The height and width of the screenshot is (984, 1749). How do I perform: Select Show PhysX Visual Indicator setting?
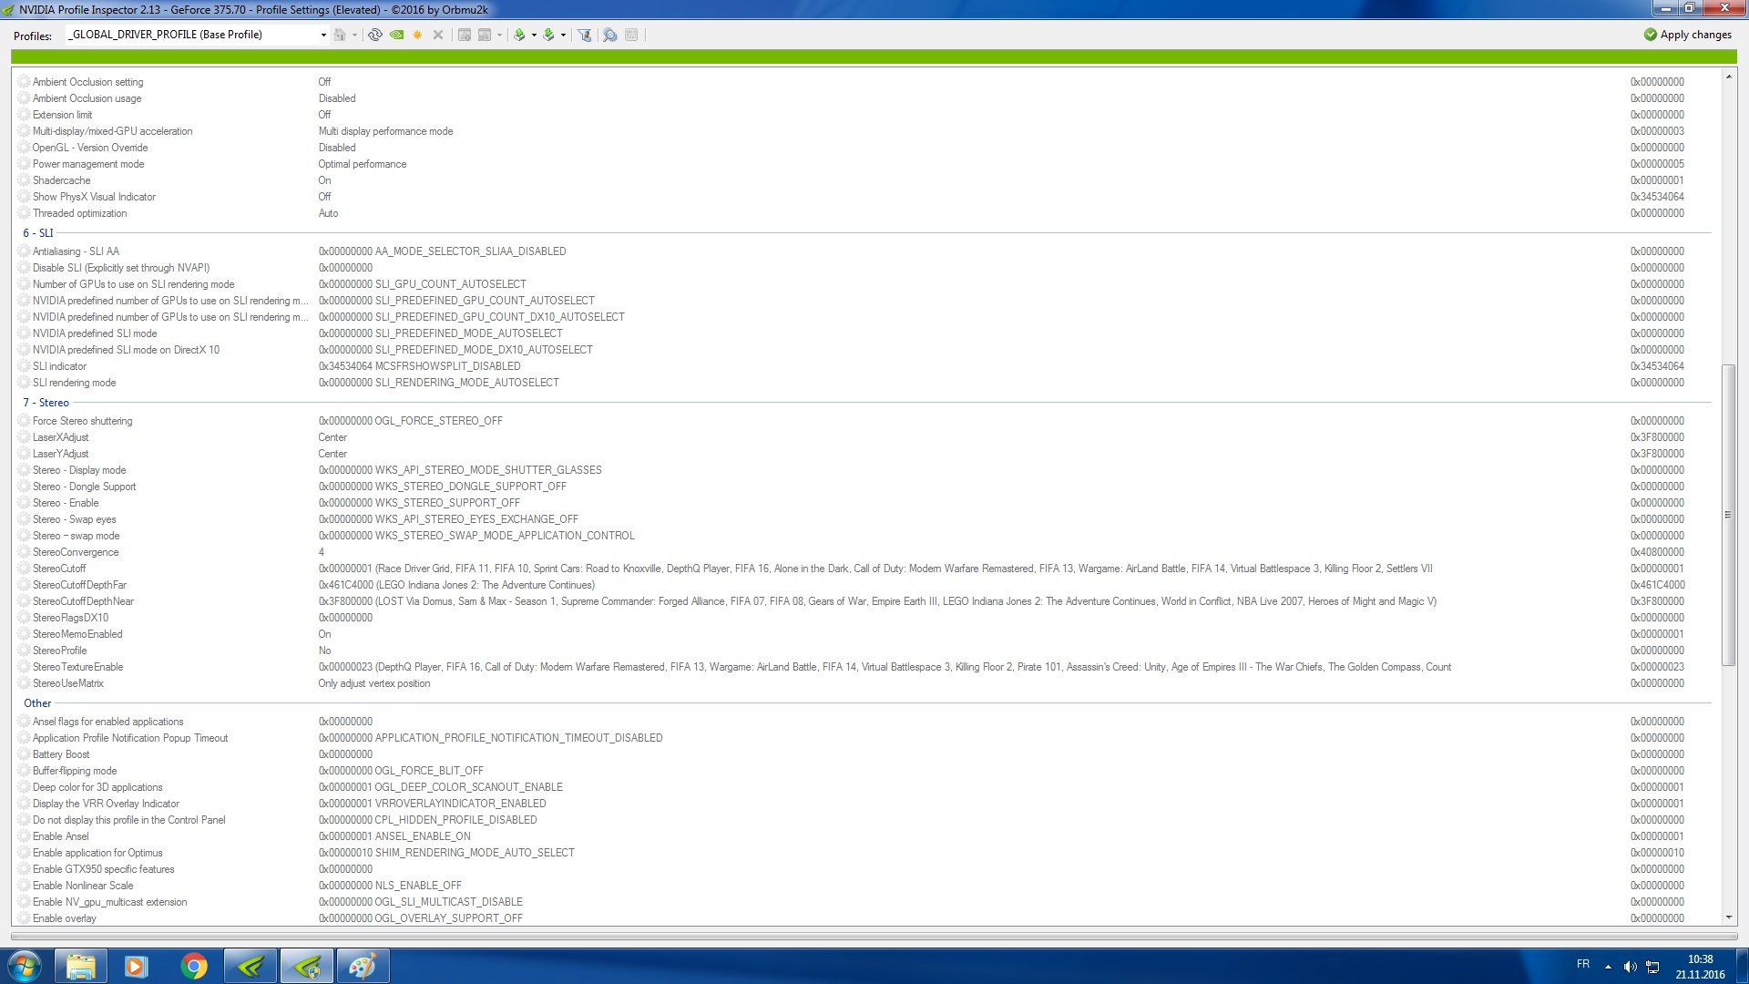tap(864, 197)
